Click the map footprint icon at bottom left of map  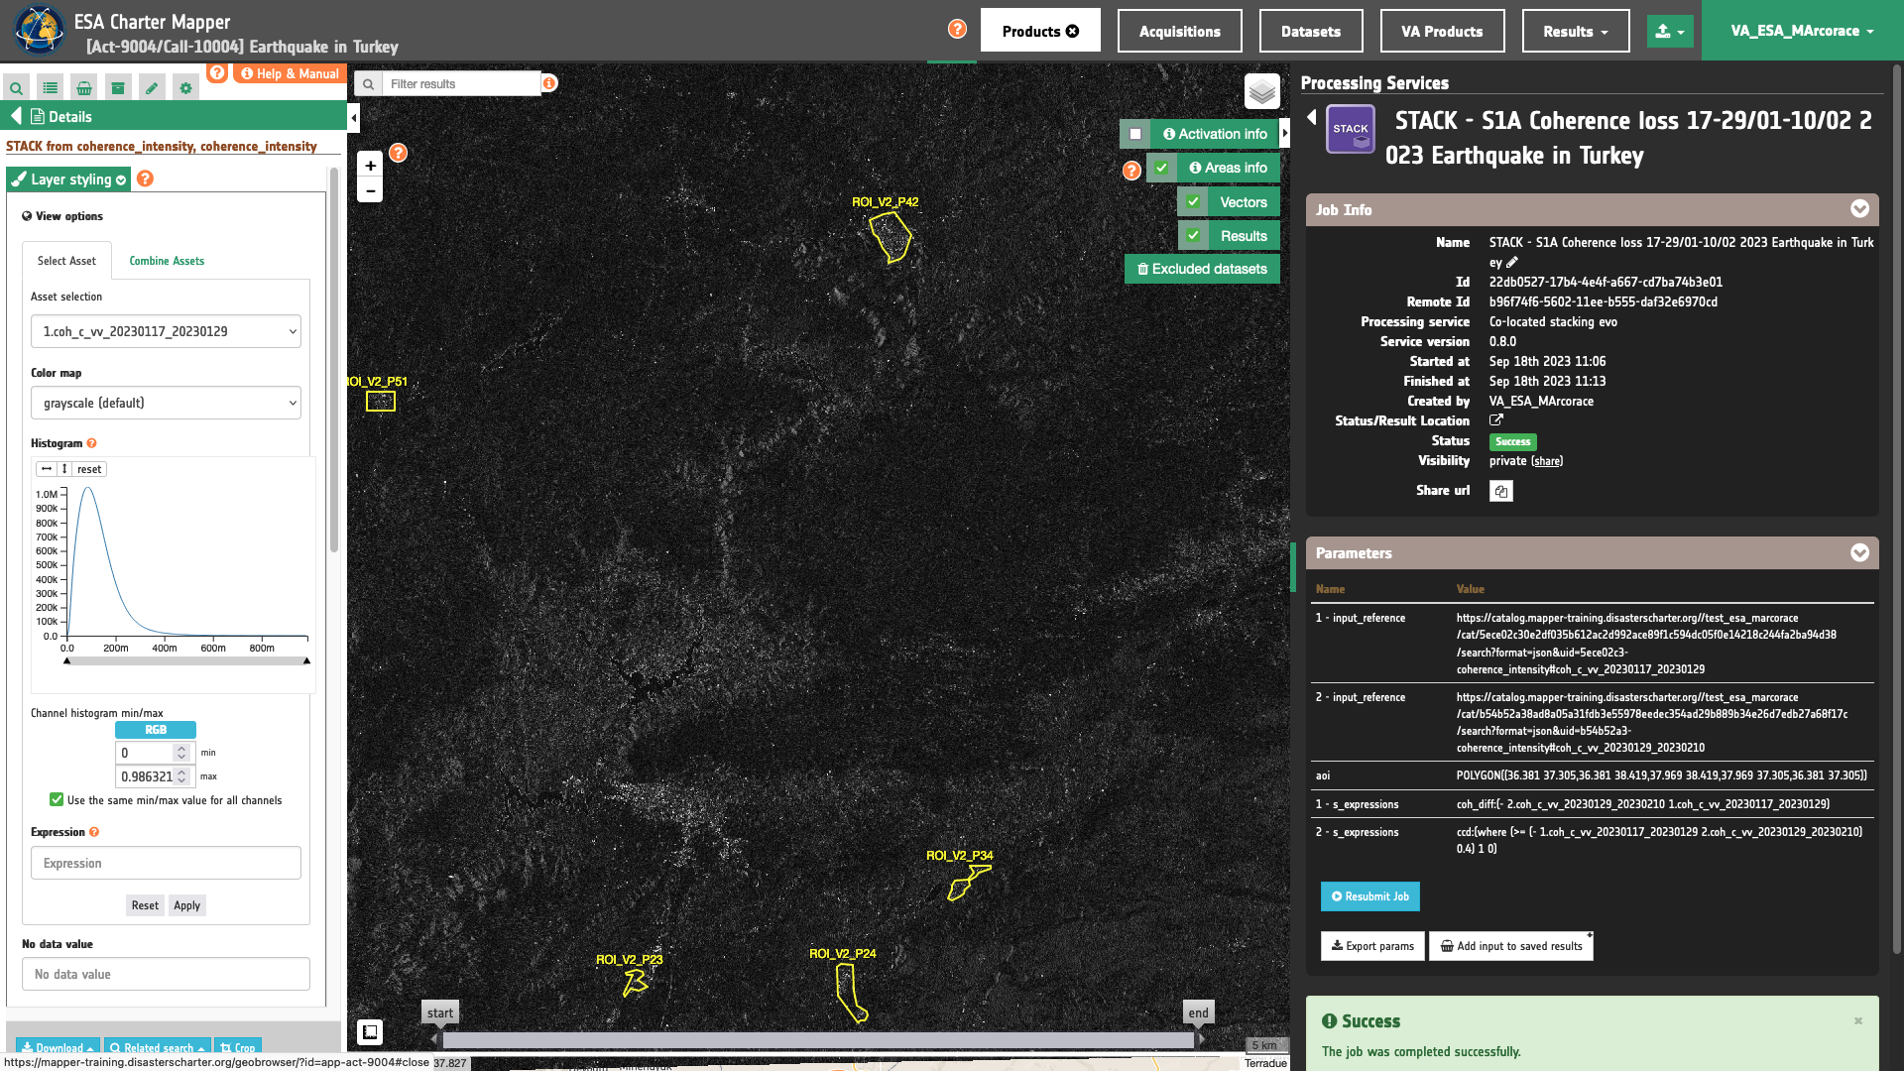[x=370, y=1032]
